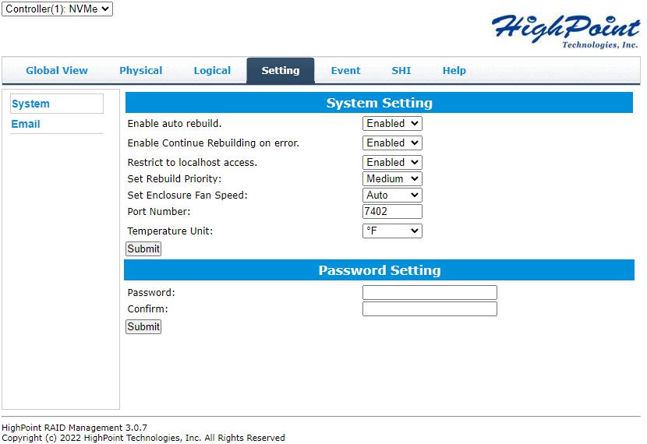Open the Temperature Unit dropdown

pyautogui.click(x=392, y=231)
